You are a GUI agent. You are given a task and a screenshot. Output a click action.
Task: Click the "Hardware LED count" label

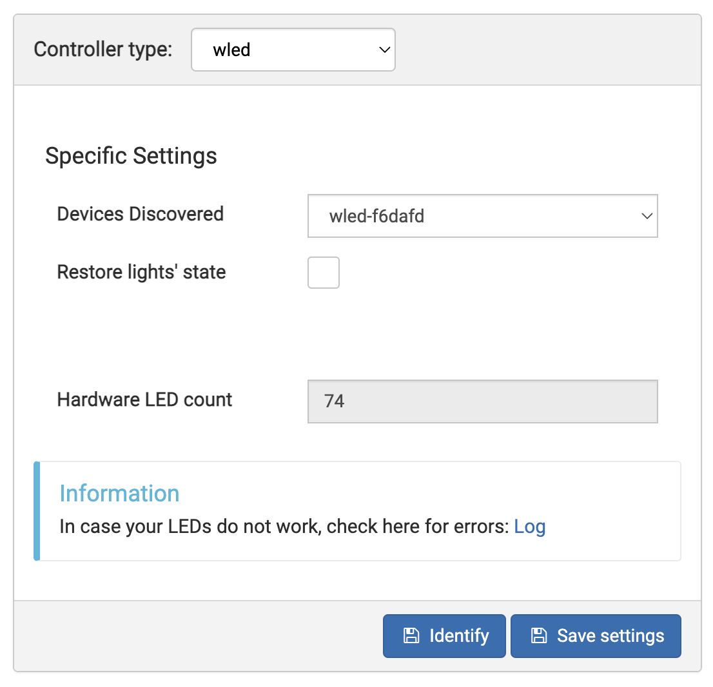click(144, 400)
